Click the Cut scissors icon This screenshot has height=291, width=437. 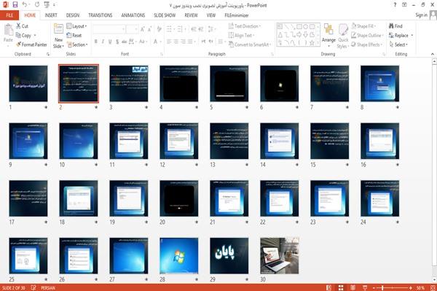(19, 26)
